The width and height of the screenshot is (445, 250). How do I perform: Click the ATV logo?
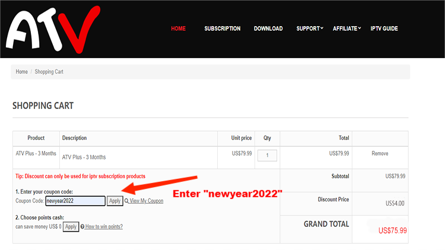53,30
